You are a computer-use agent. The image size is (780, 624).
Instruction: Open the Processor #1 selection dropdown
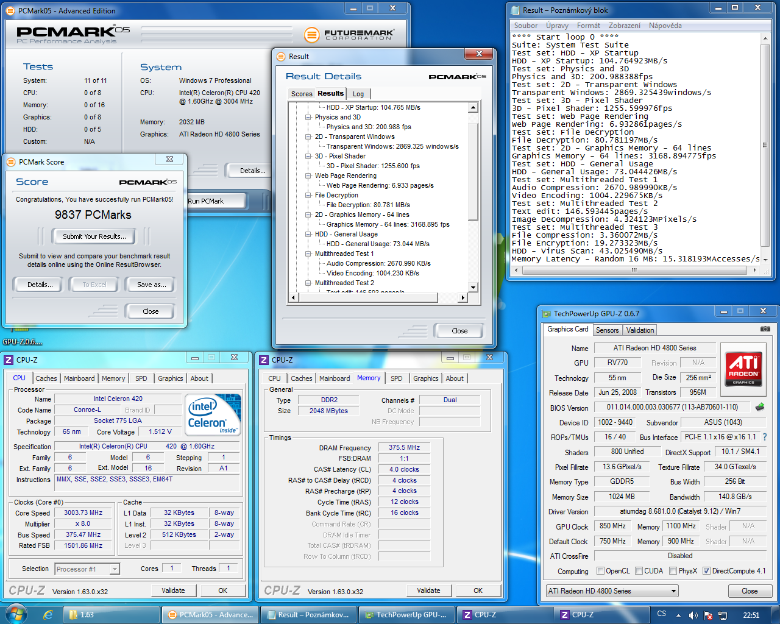point(87,569)
